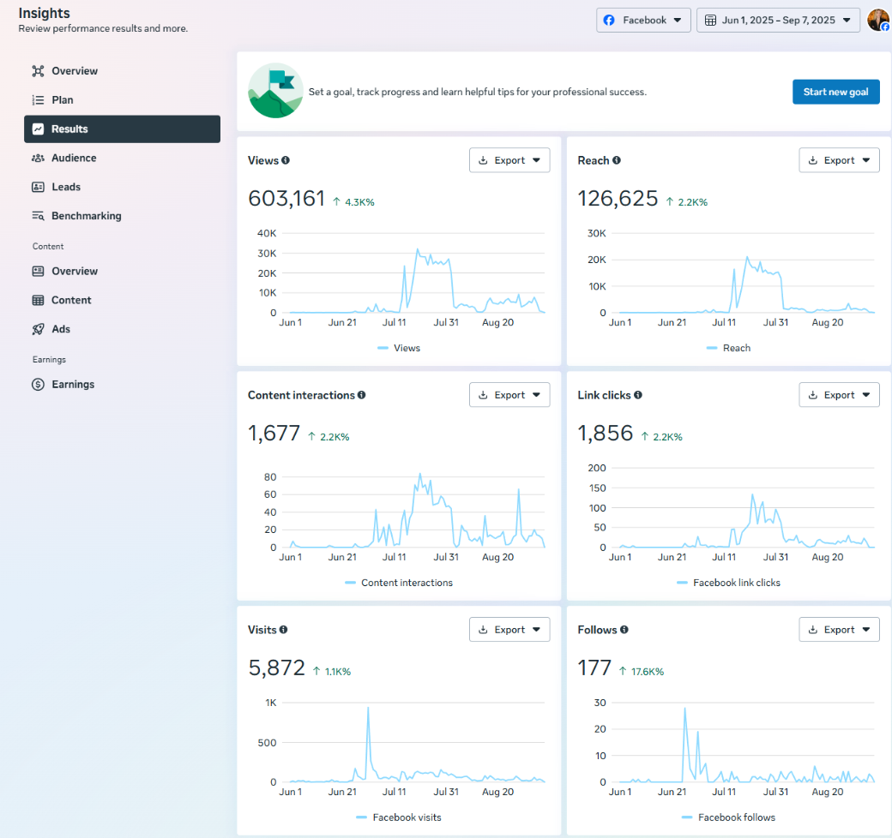The image size is (892, 838).
Task: Click the Start new goal button
Action: pos(835,92)
